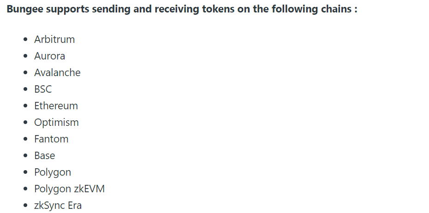Click the word tokens in the heading
Image resolution: width=429 pixels, height=213 pixels.
[218, 9]
